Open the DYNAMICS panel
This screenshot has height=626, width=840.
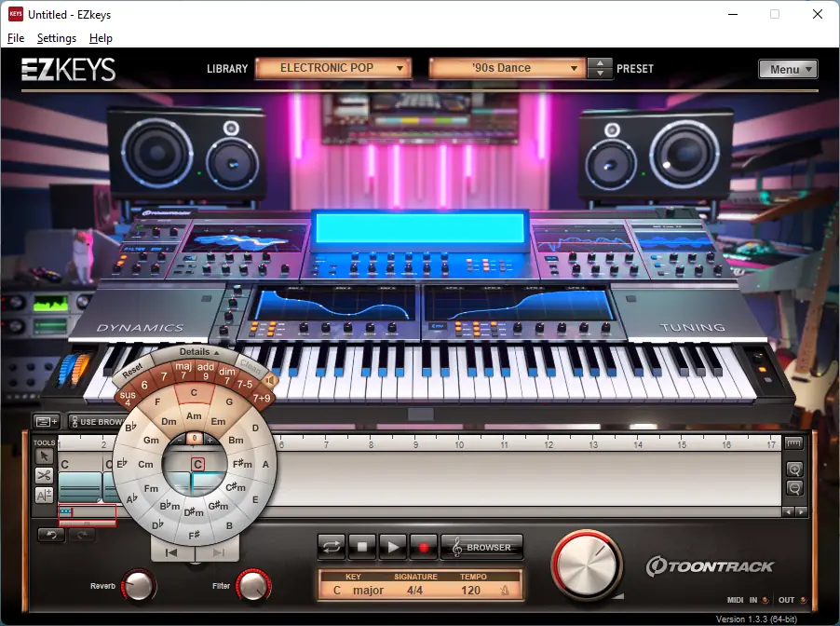(141, 328)
